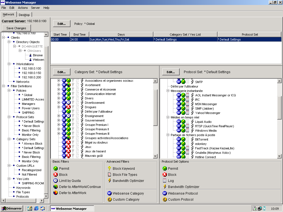
Task: Choose the Bandwidth Optimizer icon in Advanced Filters
Action: click(109, 181)
